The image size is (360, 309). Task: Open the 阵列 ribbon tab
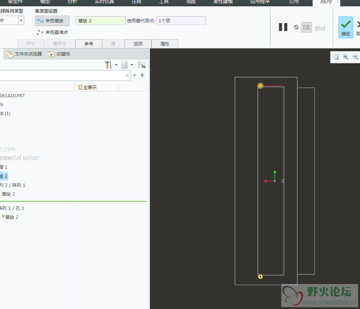(x=326, y=2)
